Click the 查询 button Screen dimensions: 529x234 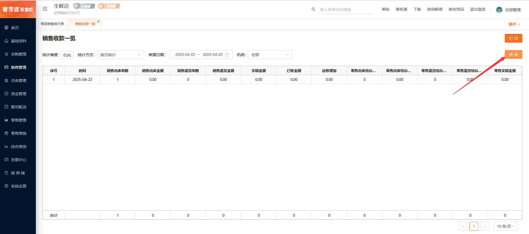pyautogui.click(x=513, y=54)
